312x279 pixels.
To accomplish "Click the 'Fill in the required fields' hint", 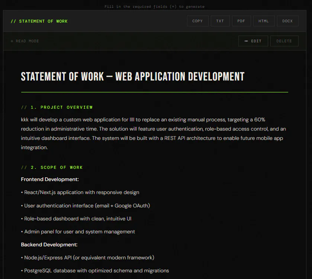I will tap(154, 7).
